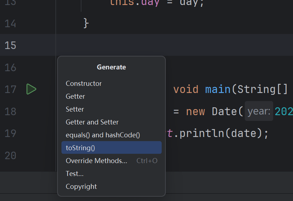This screenshot has width=293, height=201.
Task: Select the highlighted toString() item
Action: point(111,148)
